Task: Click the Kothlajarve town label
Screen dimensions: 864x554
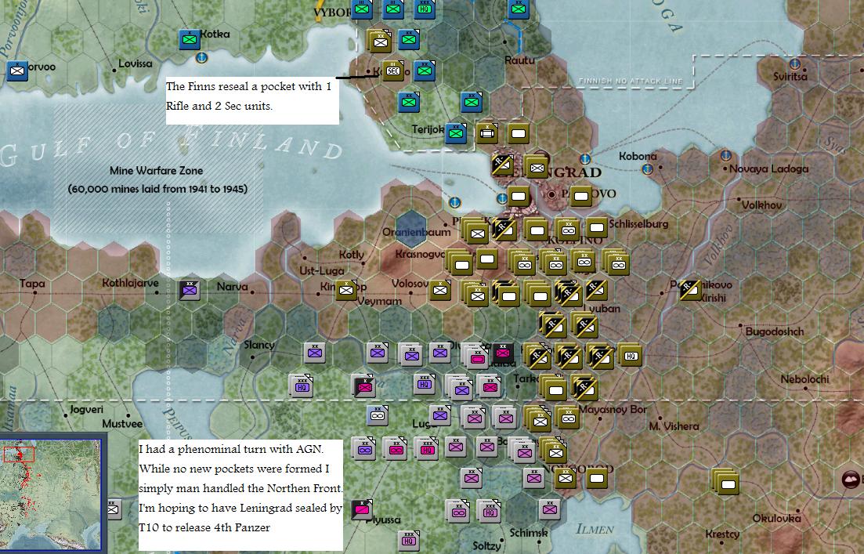Action: (x=130, y=283)
